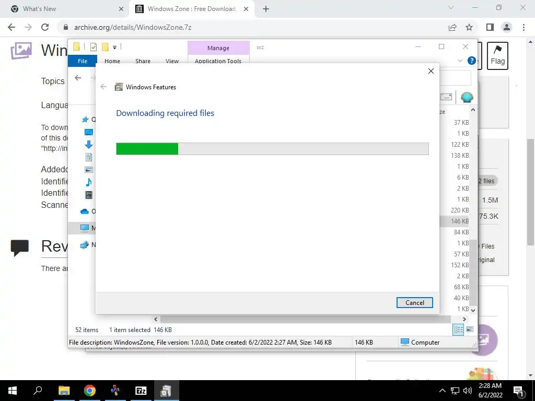Screen dimensions: 535x401
Task: Select This PC in navigation pane
Action: [84, 228]
